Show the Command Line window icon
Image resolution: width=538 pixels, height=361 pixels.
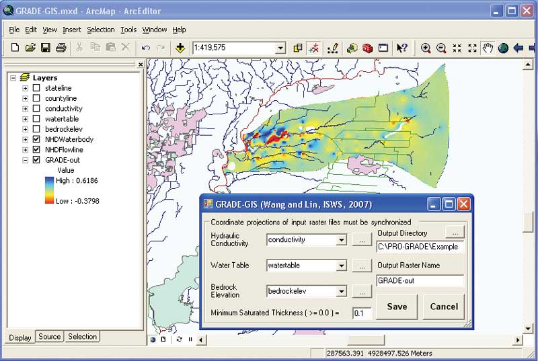point(383,48)
